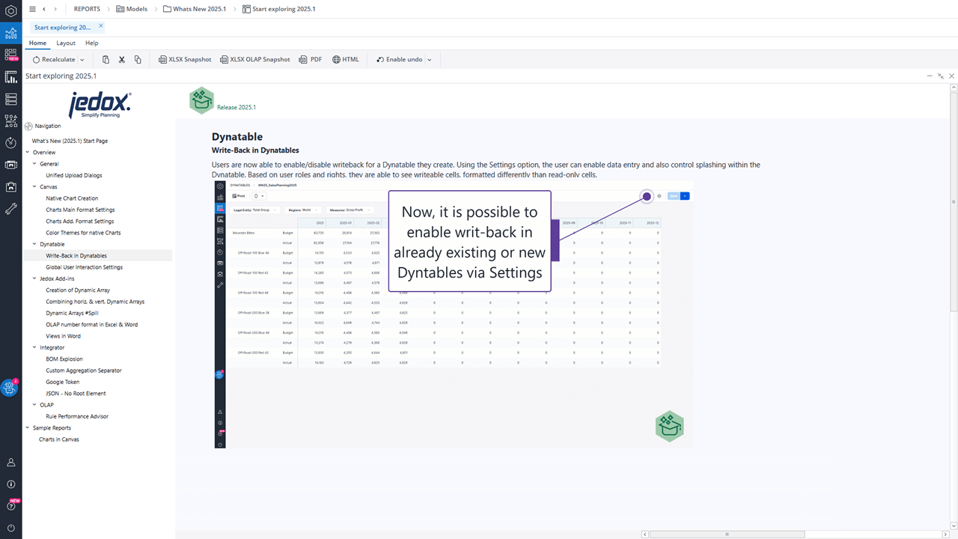Viewport: 958px width, 539px height.
Task: Open Global User Interaction Settings page
Action: pyautogui.click(x=84, y=267)
